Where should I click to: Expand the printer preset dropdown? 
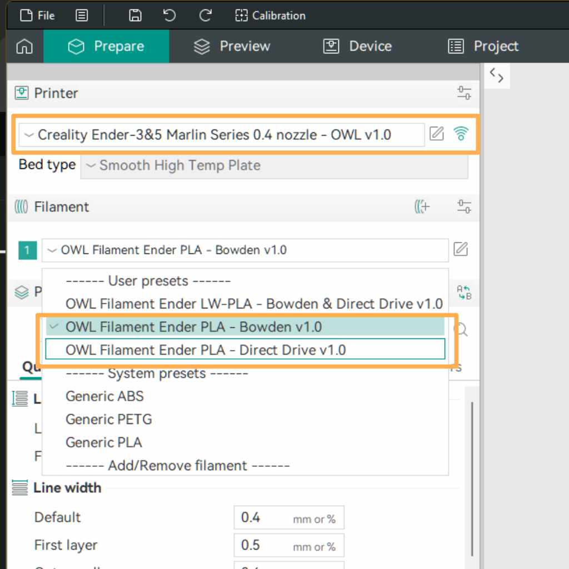(221, 134)
